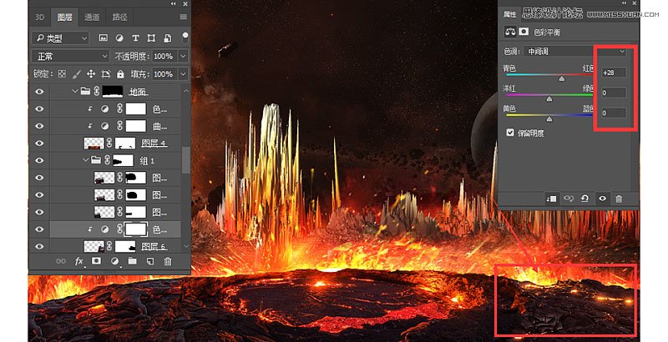
Task: Create a new layer icon
Action: pos(150,261)
